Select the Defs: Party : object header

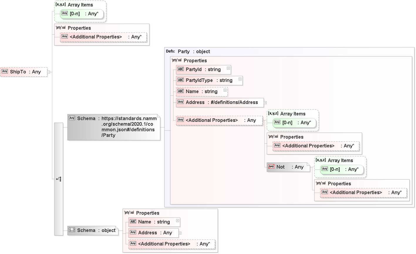[x=188, y=51]
